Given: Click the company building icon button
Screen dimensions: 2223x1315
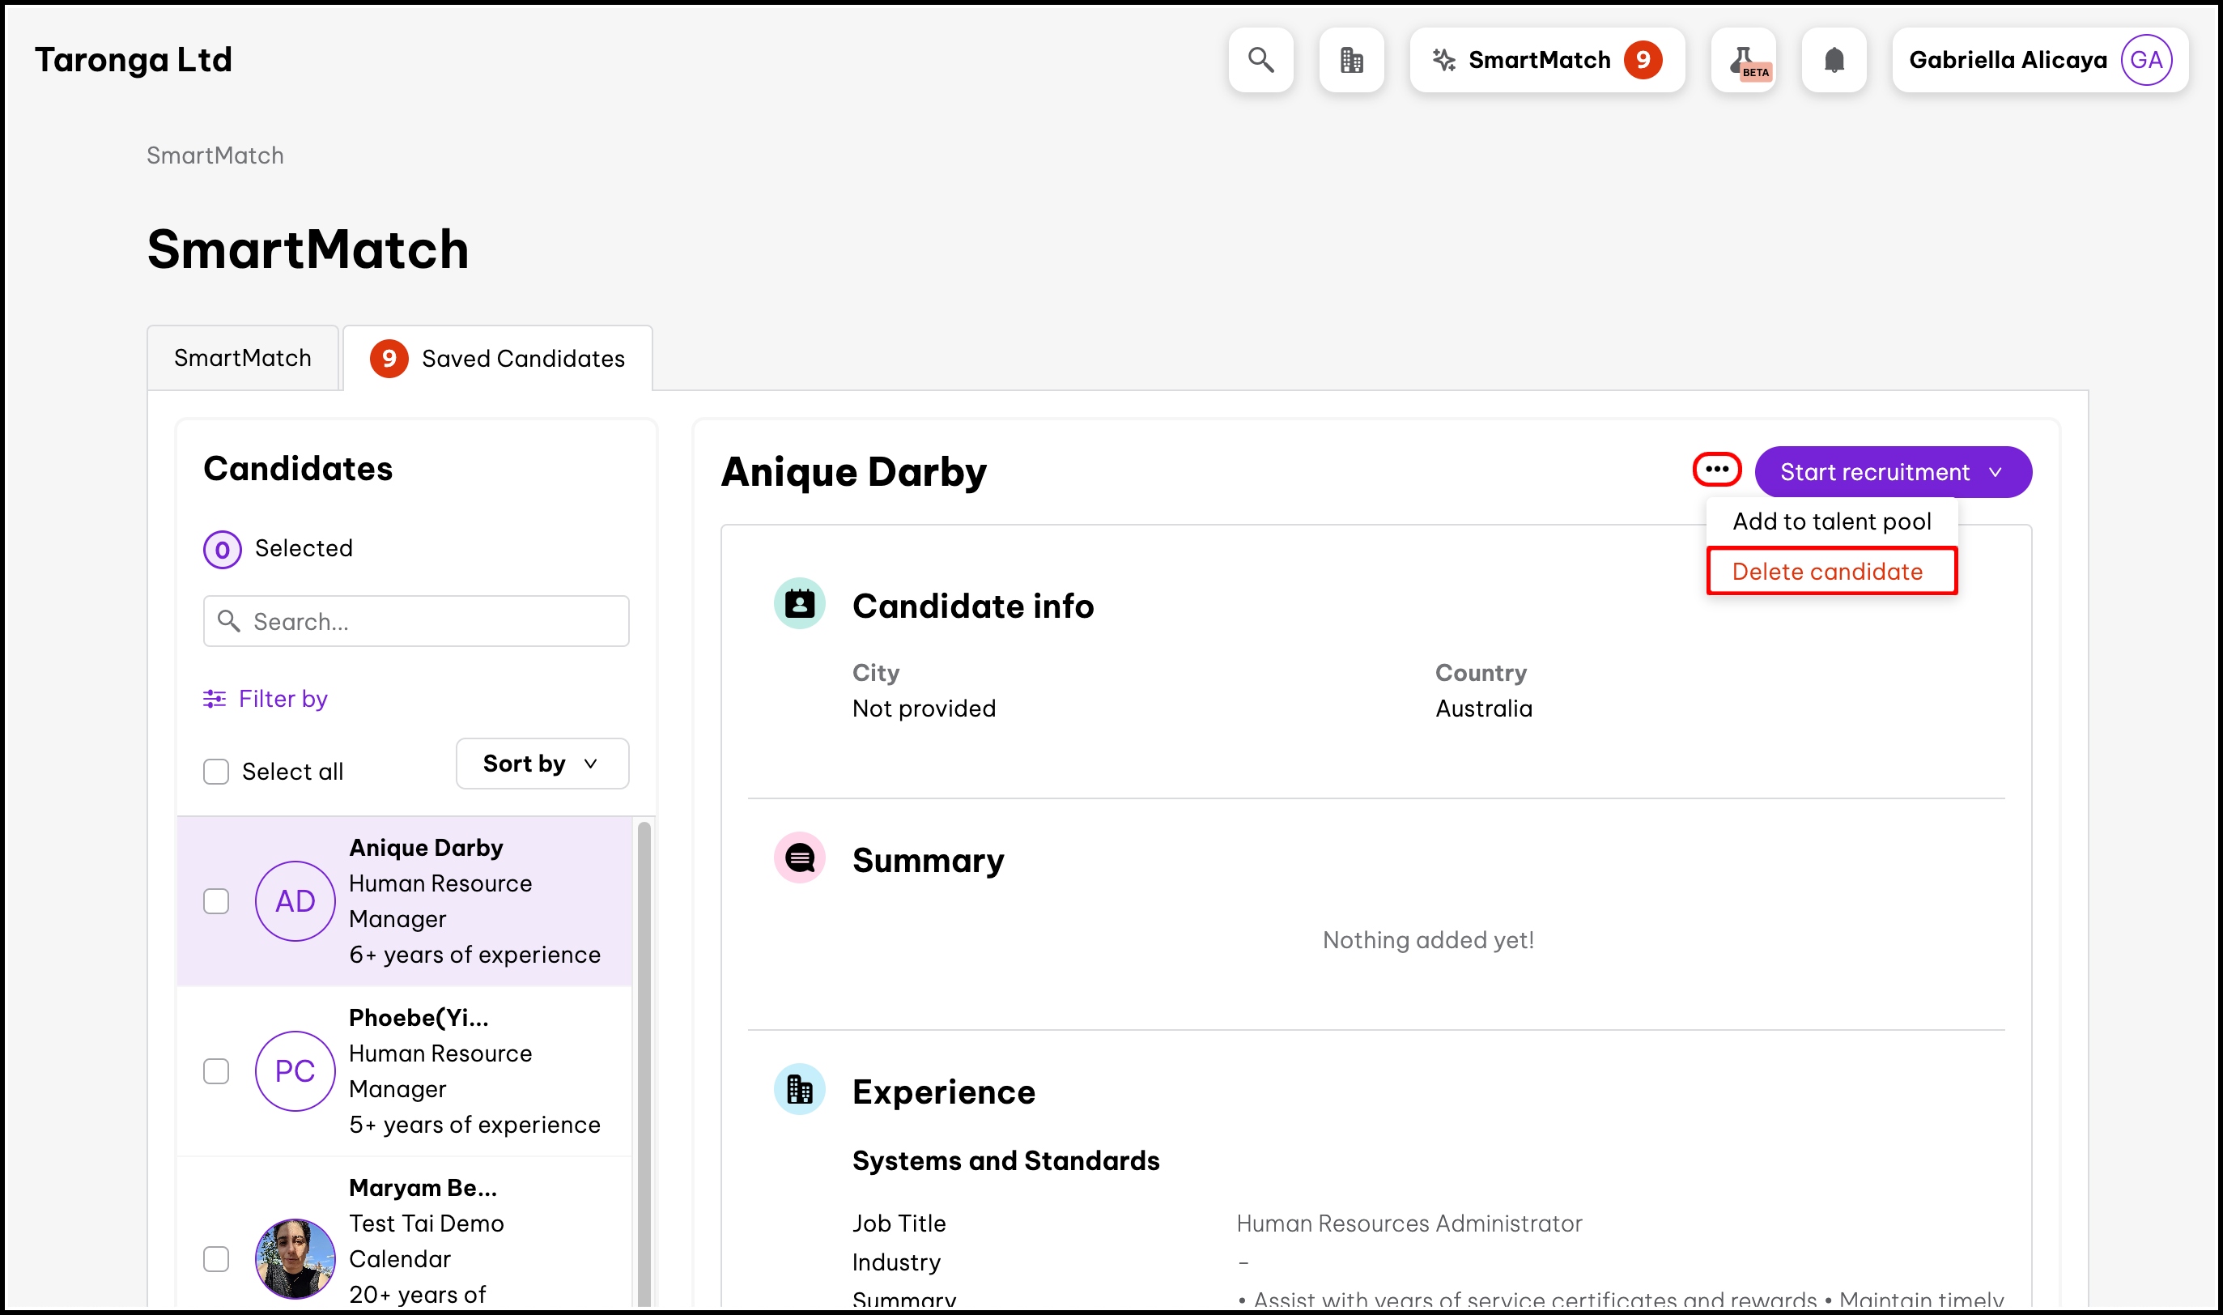Looking at the screenshot, I should (x=1351, y=60).
